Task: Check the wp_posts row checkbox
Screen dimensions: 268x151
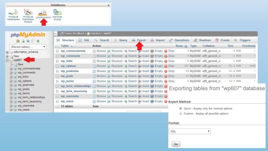Action: 57,76
